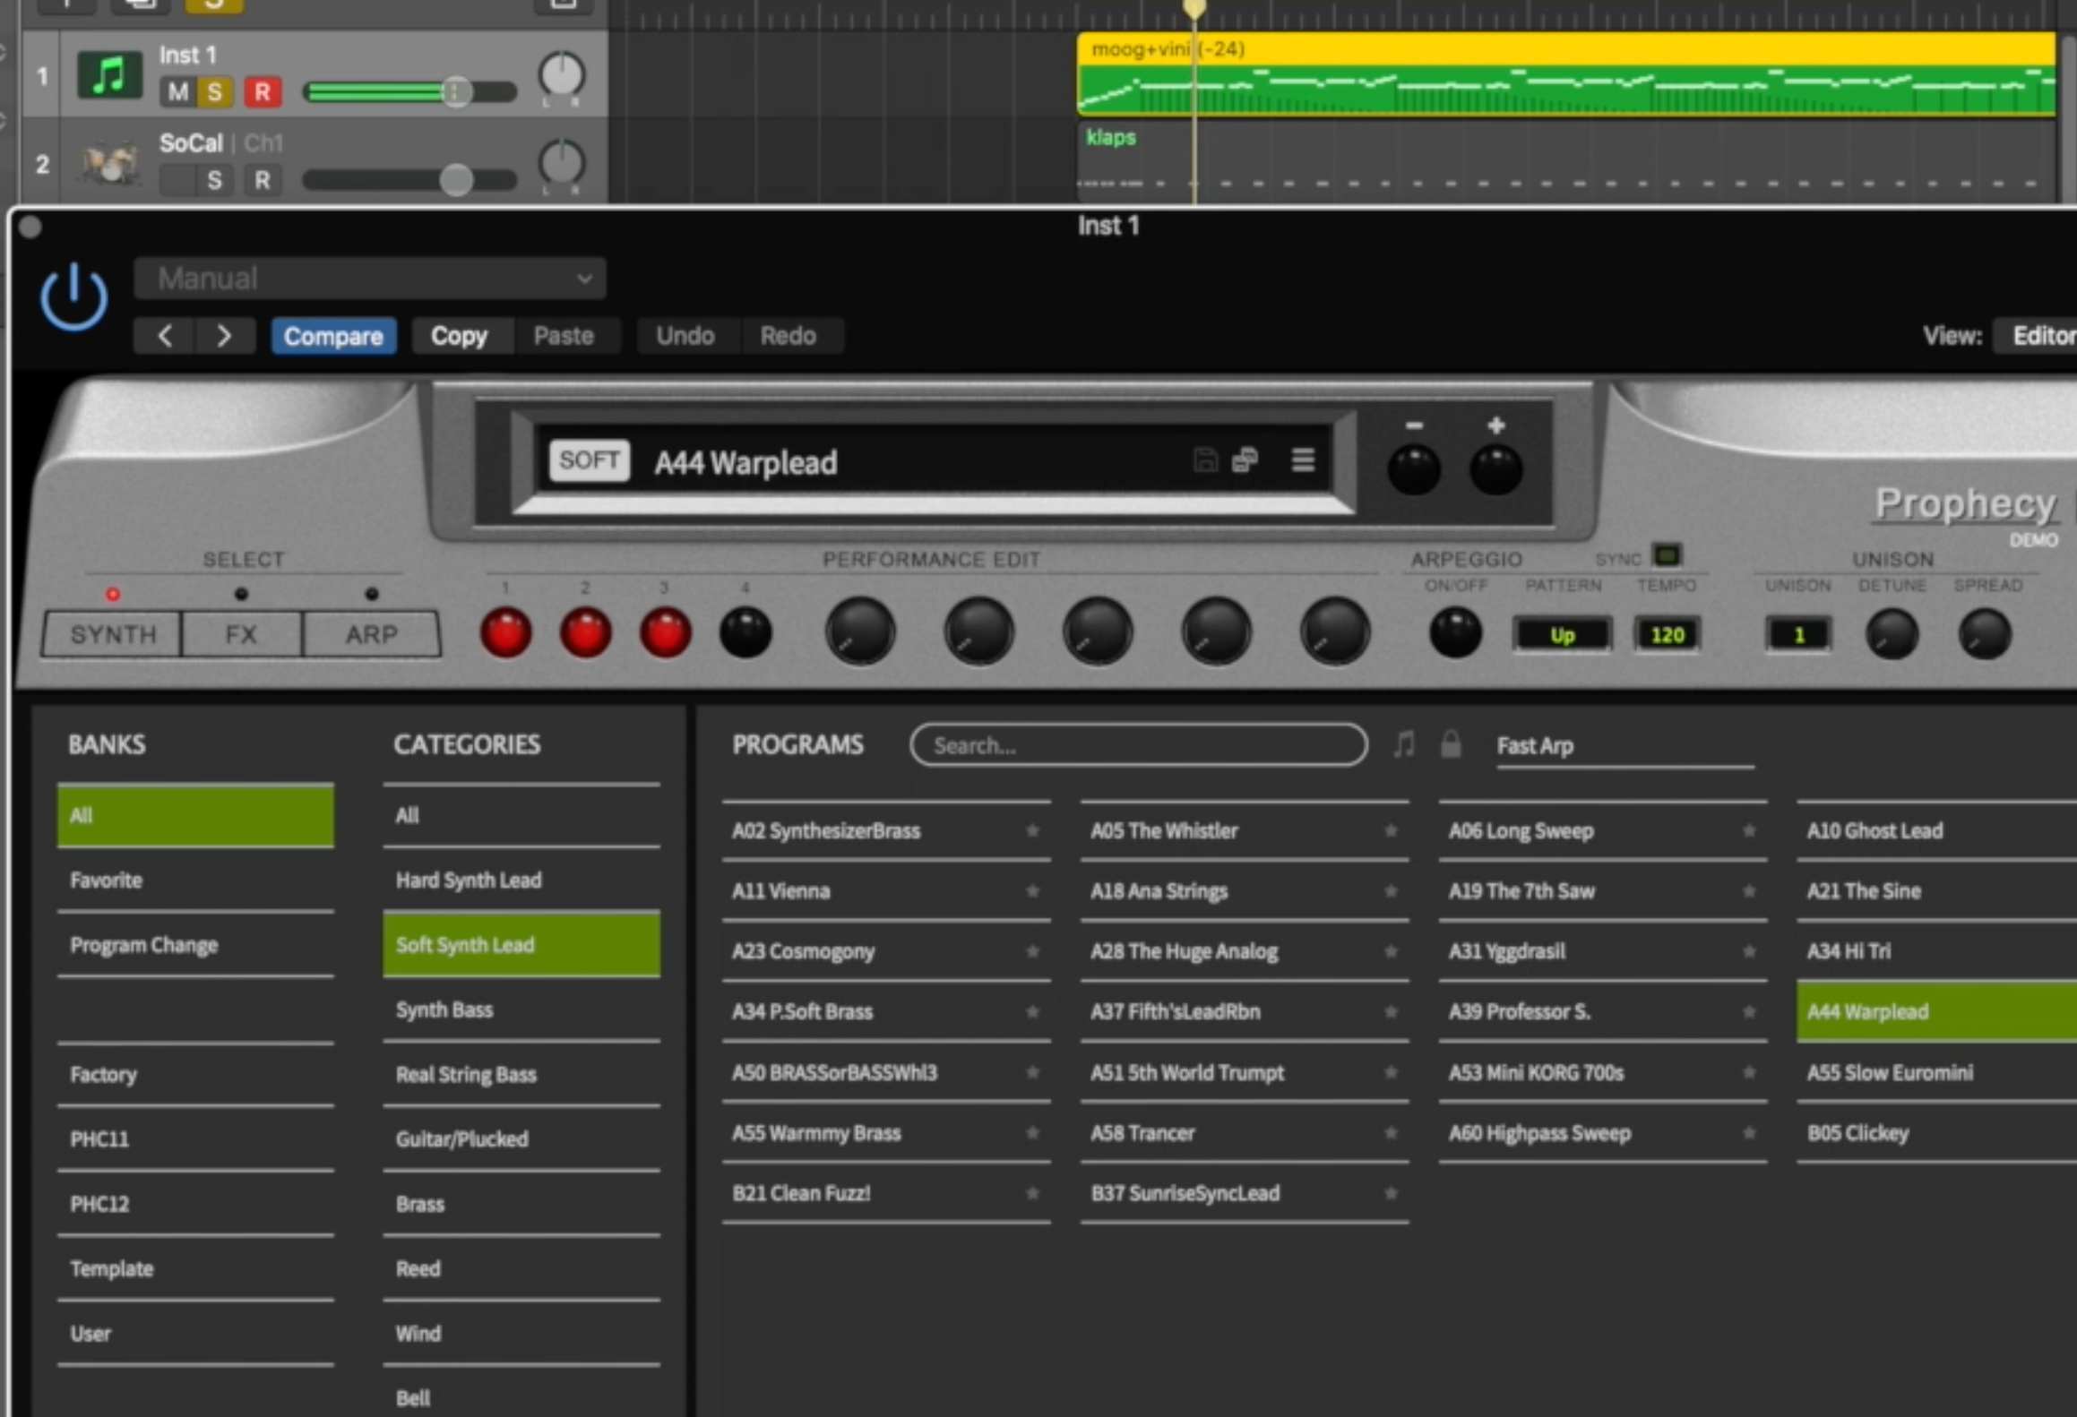The image size is (2077, 1417).
Task: Click the save preset disk icon
Action: click(x=1205, y=460)
